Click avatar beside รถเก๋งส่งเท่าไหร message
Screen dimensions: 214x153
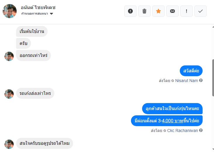(9, 94)
